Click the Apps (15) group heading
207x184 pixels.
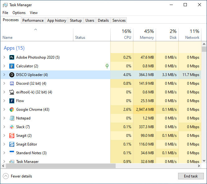tap(14, 48)
